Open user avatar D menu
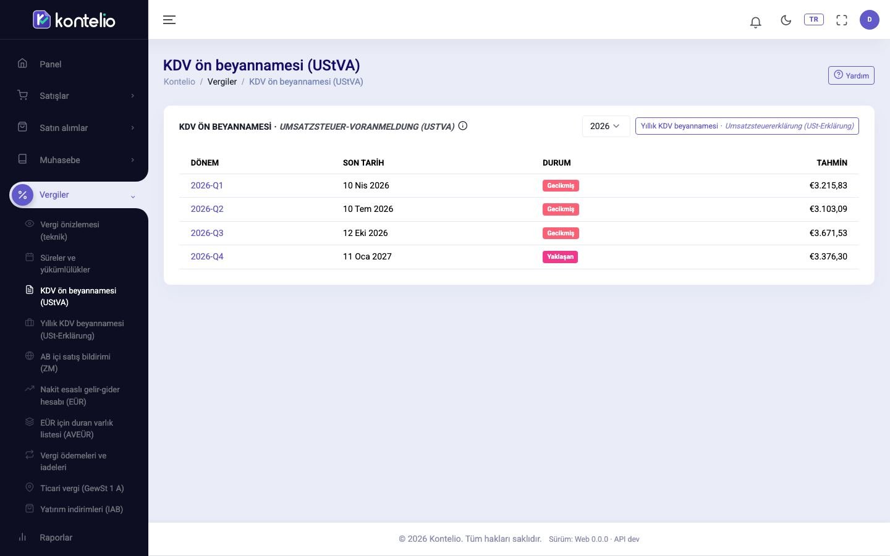The width and height of the screenshot is (890, 556). (870, 20)
